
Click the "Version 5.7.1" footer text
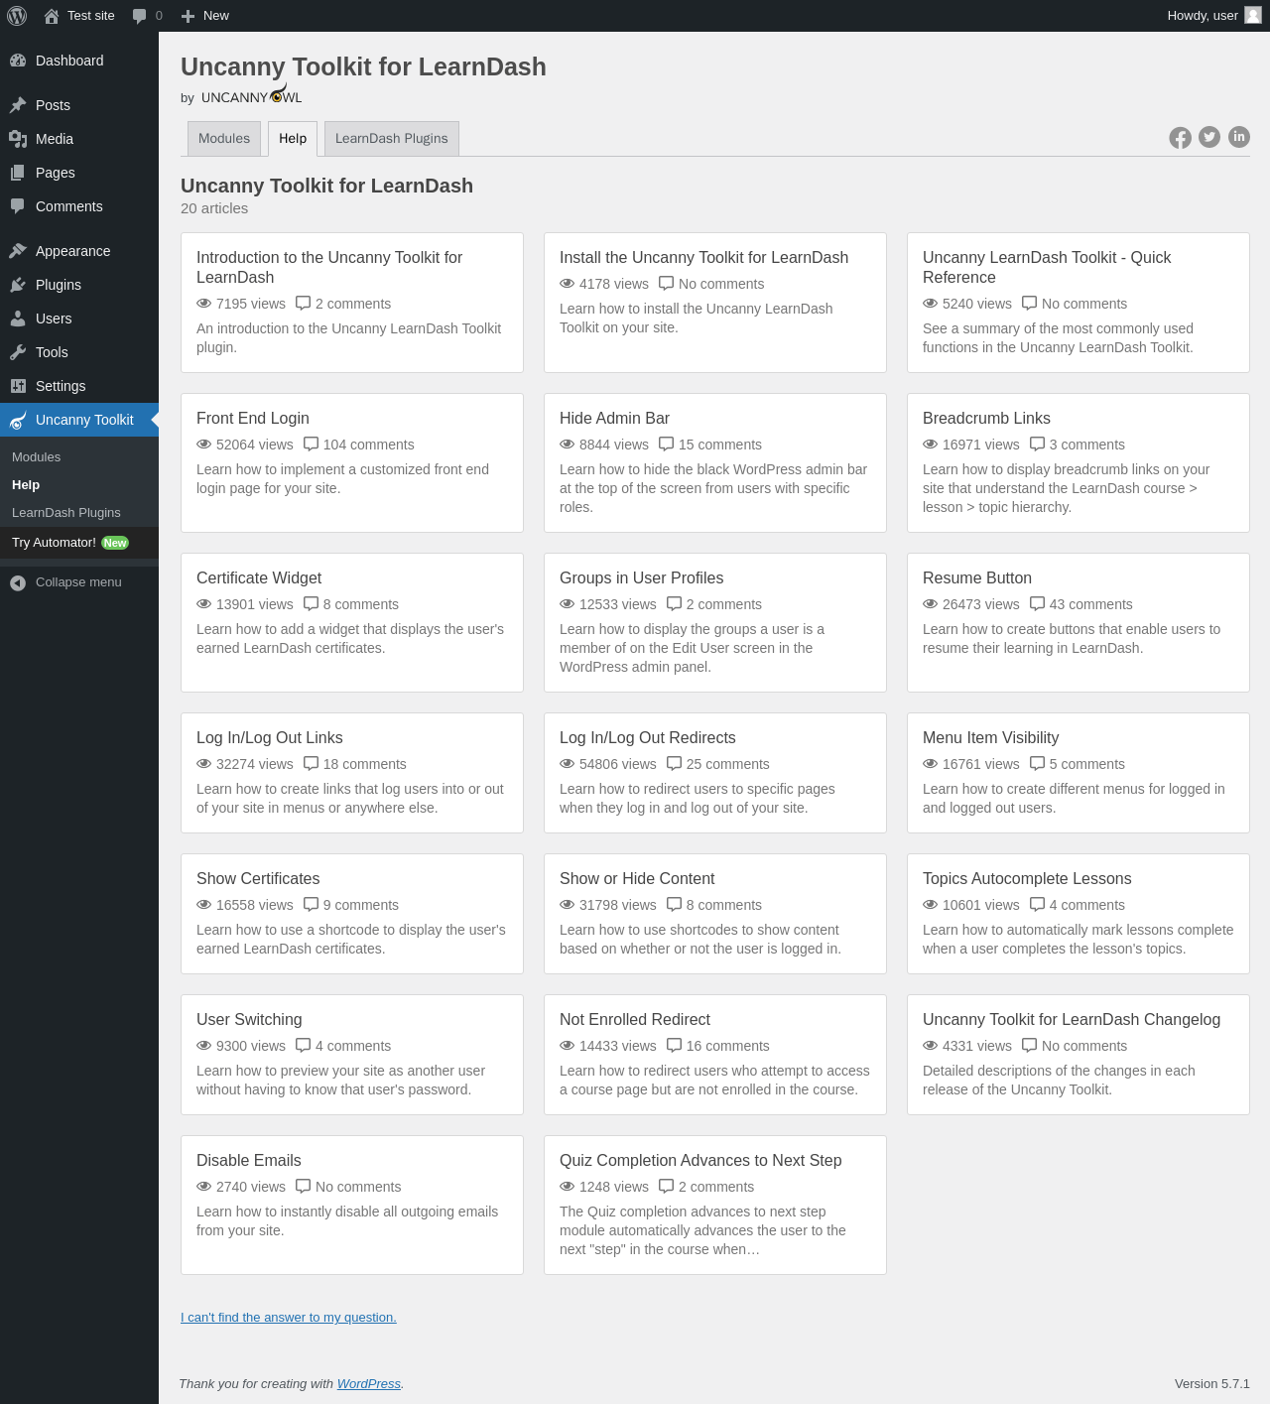1212,1384
